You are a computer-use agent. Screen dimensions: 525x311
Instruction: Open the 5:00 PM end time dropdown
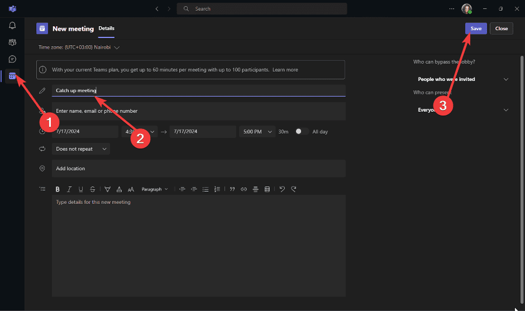click(x=256, y=132)
